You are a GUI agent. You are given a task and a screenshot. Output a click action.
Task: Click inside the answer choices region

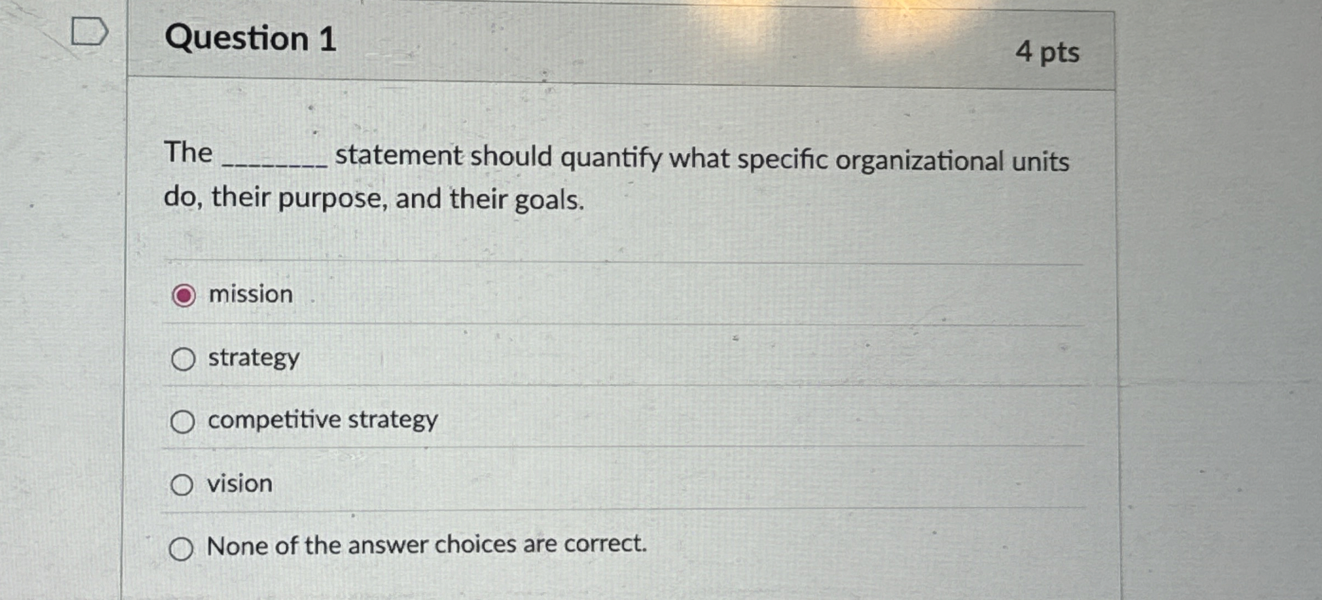[607, 419]
